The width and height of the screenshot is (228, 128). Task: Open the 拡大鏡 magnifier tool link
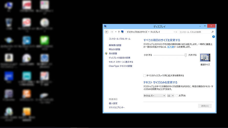170,47
